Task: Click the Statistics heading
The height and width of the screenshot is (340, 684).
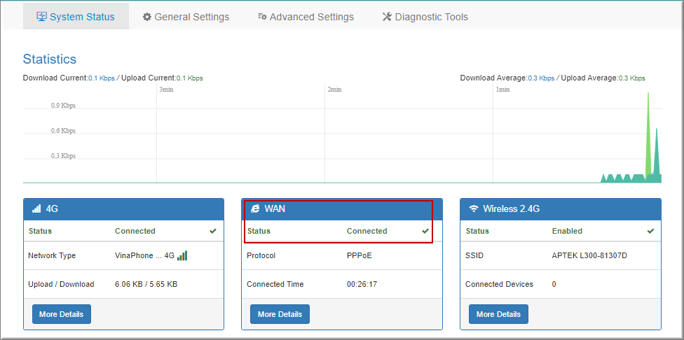Action: (50, 59)
